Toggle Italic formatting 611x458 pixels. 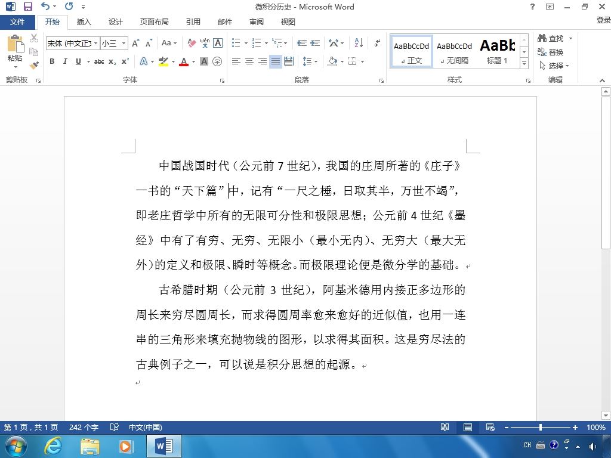click(x=65, y=61)
